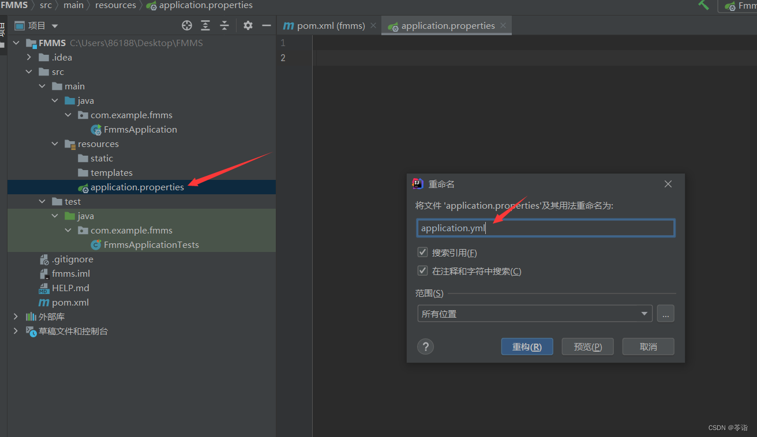Click the locate/select opened file icon
The height and width of the screenshot is (437, 757).
(x=187, y=25)
